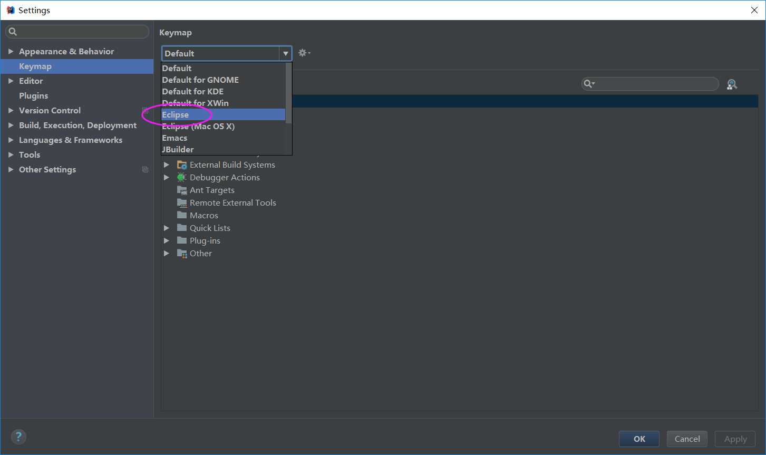Click the project-level icon next to Other Settings

[x=146, y=170]
